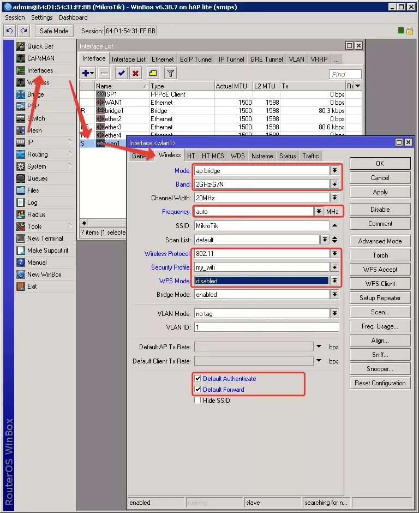The image size is (419, 513).
Task: Click the Undo toolbar arrow
Action: 9,31
